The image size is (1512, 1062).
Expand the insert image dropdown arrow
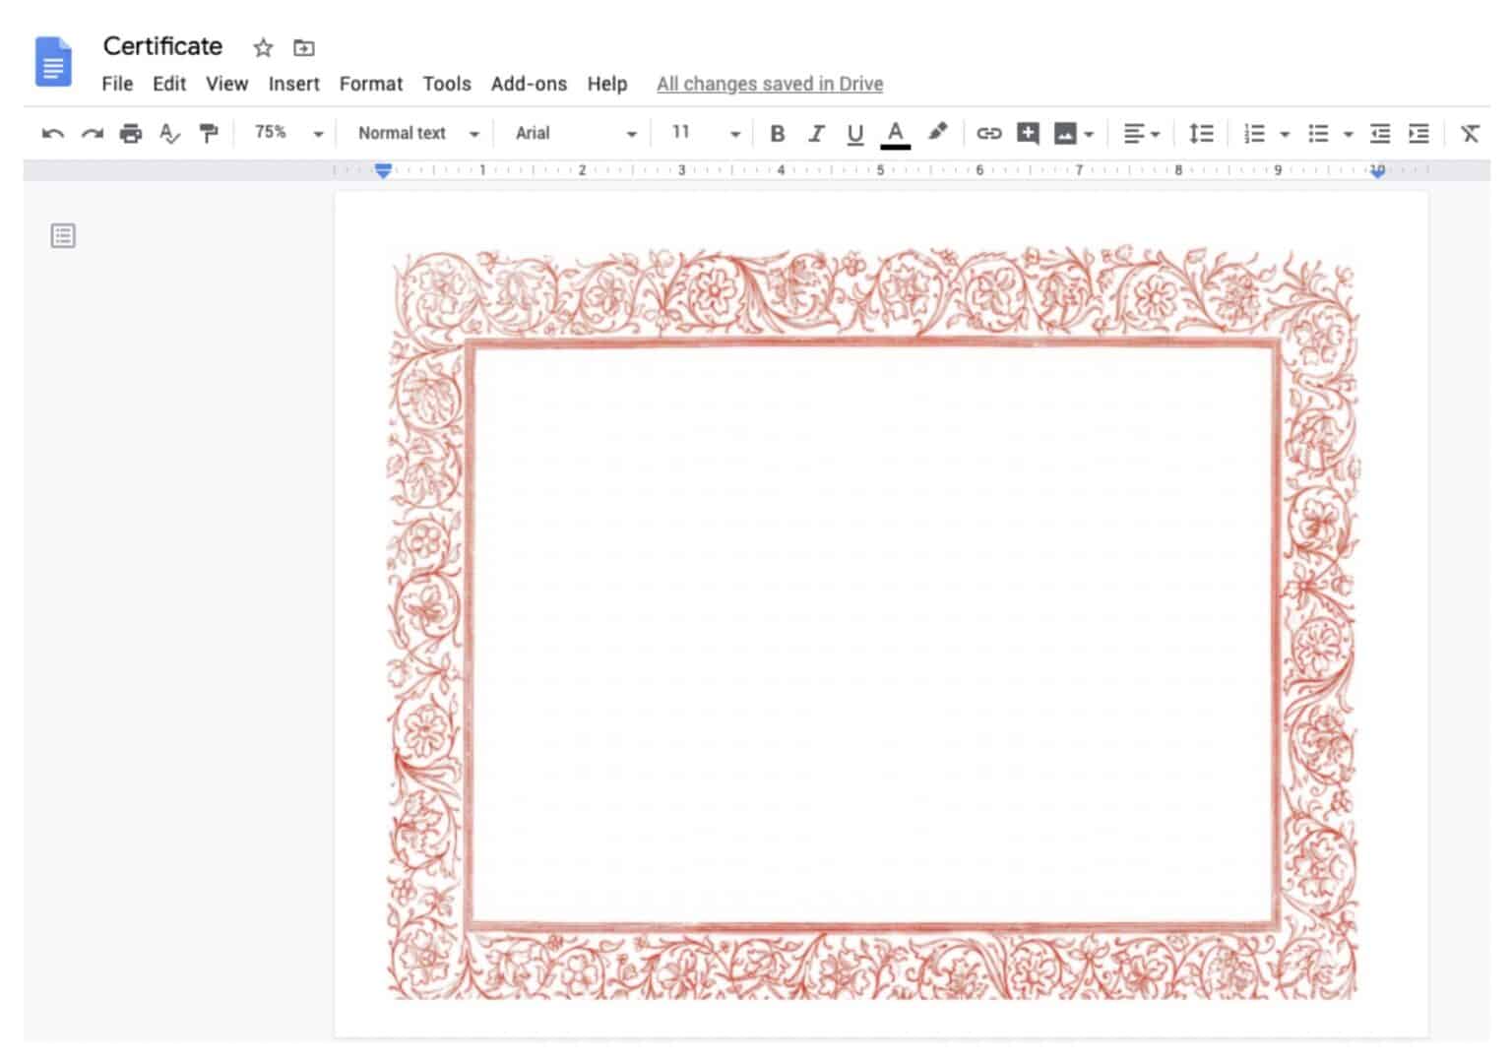click(x=1089, y=135)
